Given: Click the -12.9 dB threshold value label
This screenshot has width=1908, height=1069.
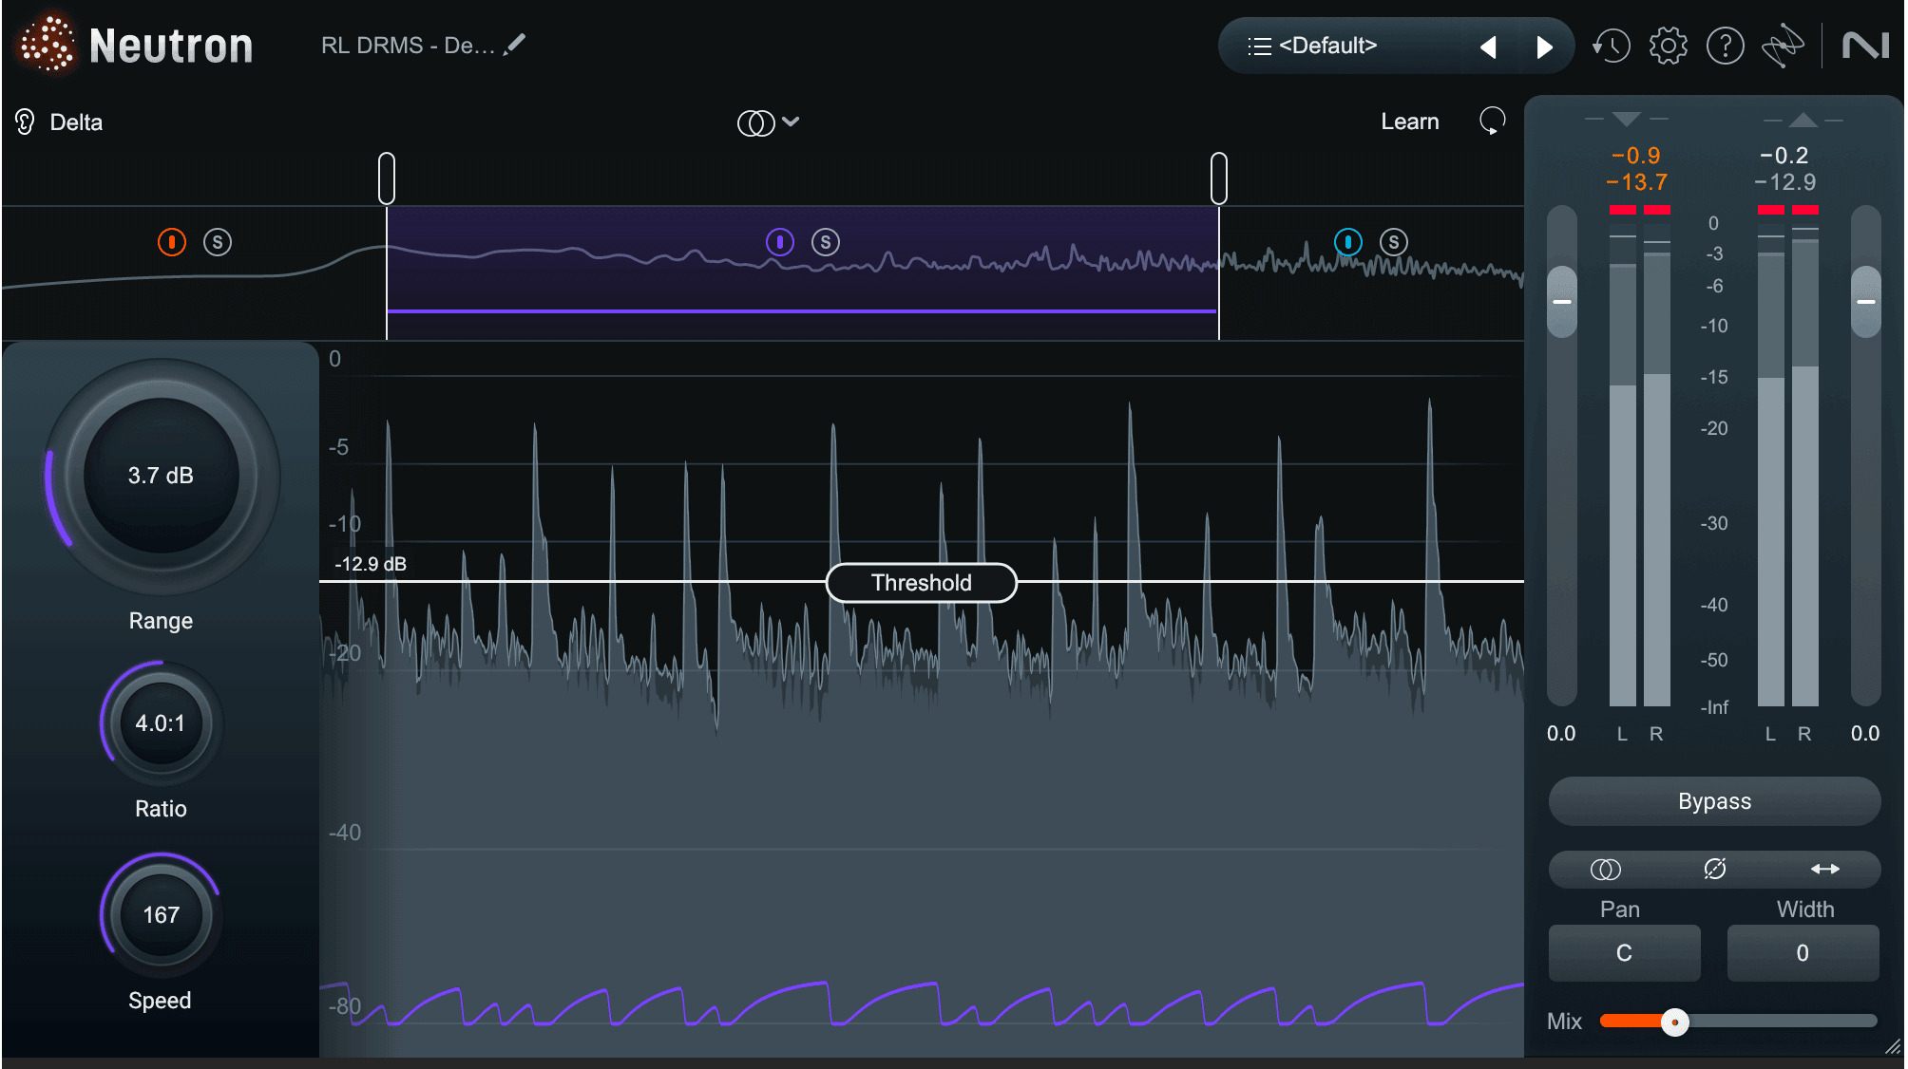Looking at the screenshot, I should [x=371, y=564].
